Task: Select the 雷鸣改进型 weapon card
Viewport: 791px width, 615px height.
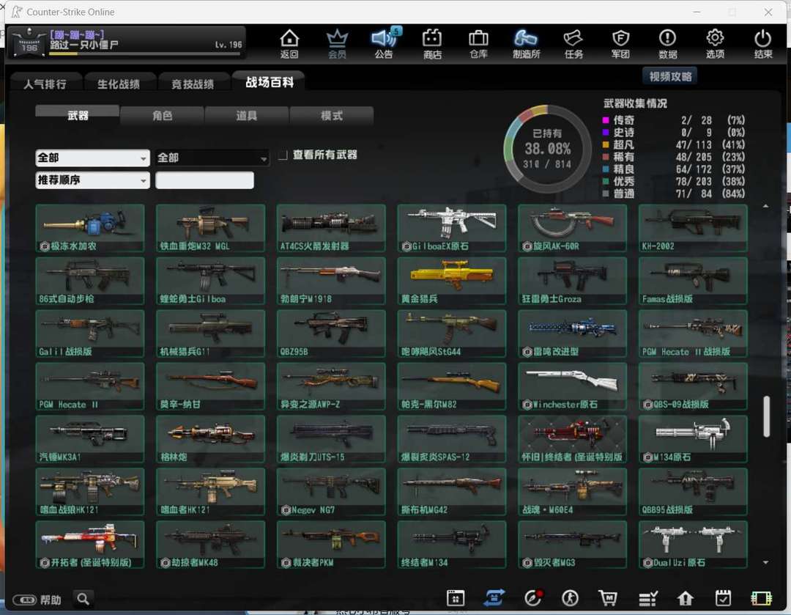Action: (x=572, y=334)
